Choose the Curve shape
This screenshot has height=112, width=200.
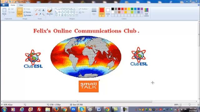tap(59, 9)
